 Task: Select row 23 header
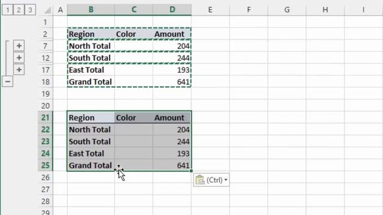pyautogui.click(x=45, y=142)
